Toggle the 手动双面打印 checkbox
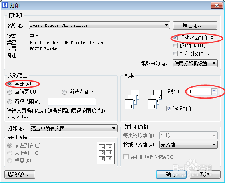225x183 pixels. pyautogui.click(x=175, y=38)
